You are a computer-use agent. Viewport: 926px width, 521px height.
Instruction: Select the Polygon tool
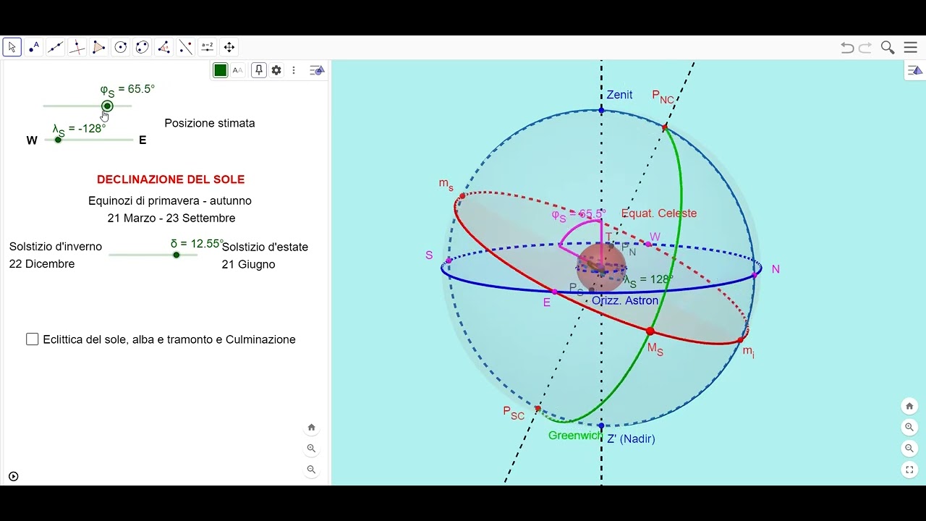(99, 47)
